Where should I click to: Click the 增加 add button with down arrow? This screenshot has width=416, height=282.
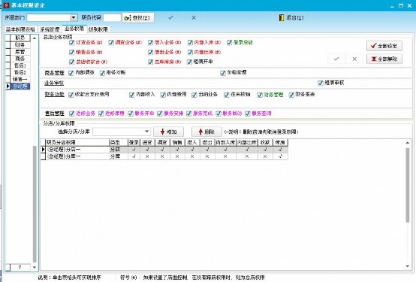168,132
